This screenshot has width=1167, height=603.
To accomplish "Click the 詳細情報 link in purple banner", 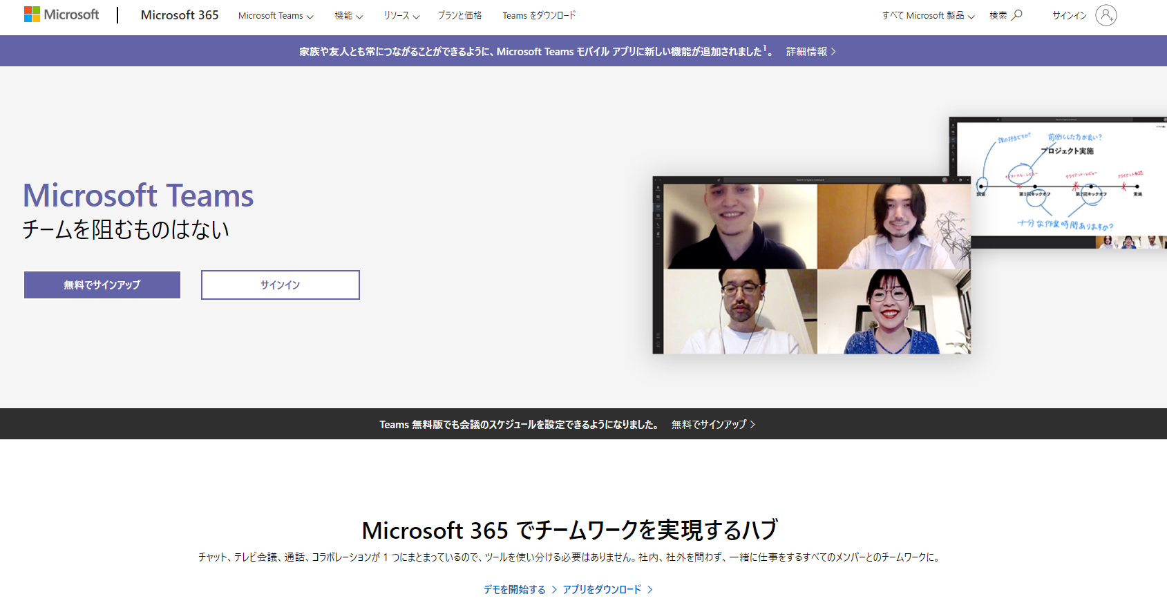I will (810, 52).
